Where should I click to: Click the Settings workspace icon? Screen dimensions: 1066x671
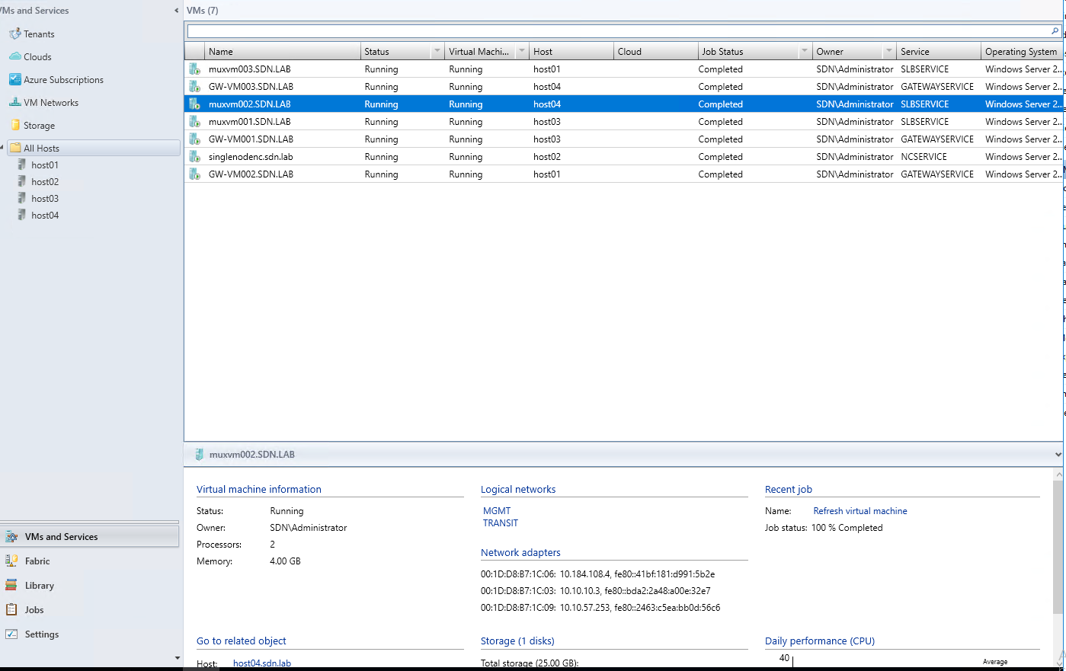click(x=11, y=634)
